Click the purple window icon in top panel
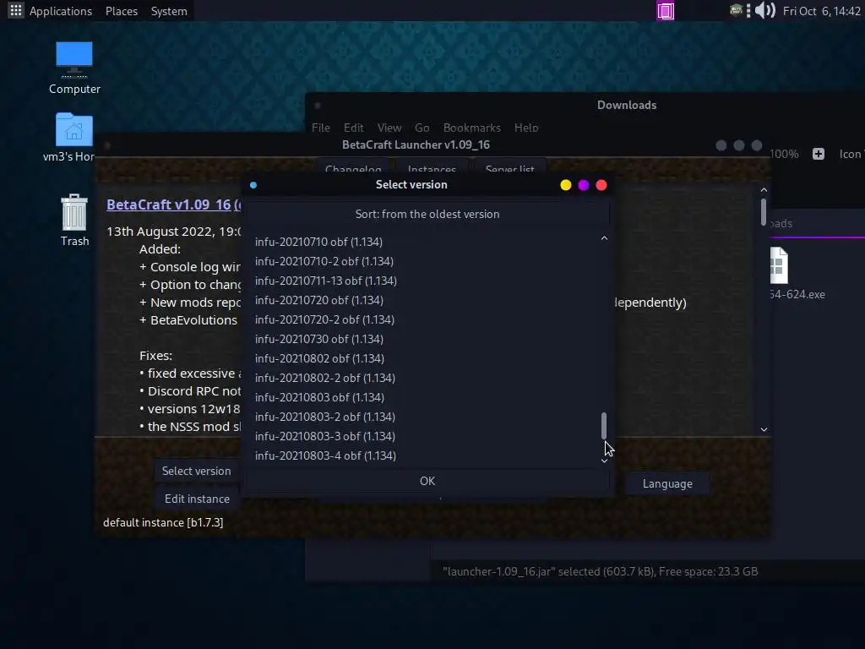Viewport: 865px width, 649px height. coord(666,11)
